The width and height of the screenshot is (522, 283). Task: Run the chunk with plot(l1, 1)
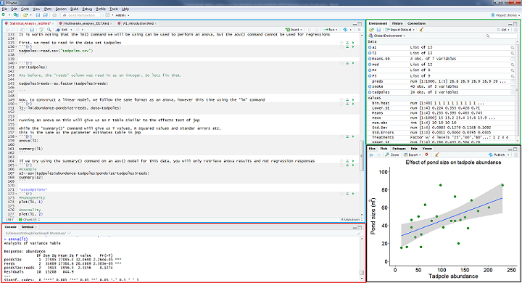[353, 194]
